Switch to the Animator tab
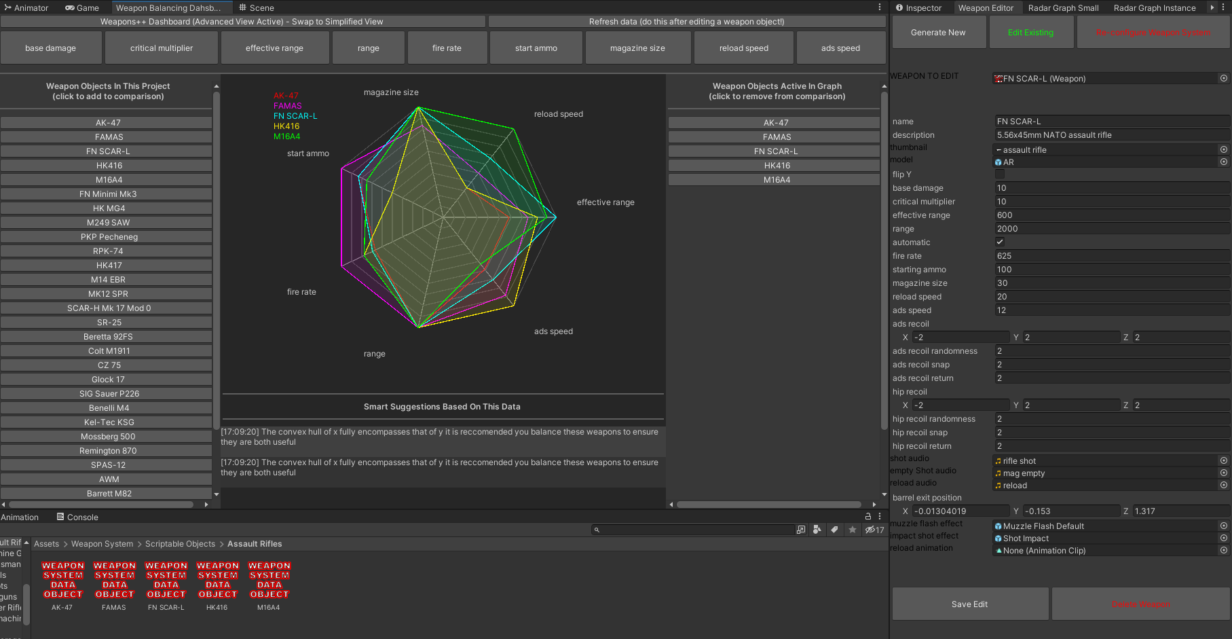 [x=26, y=7]
